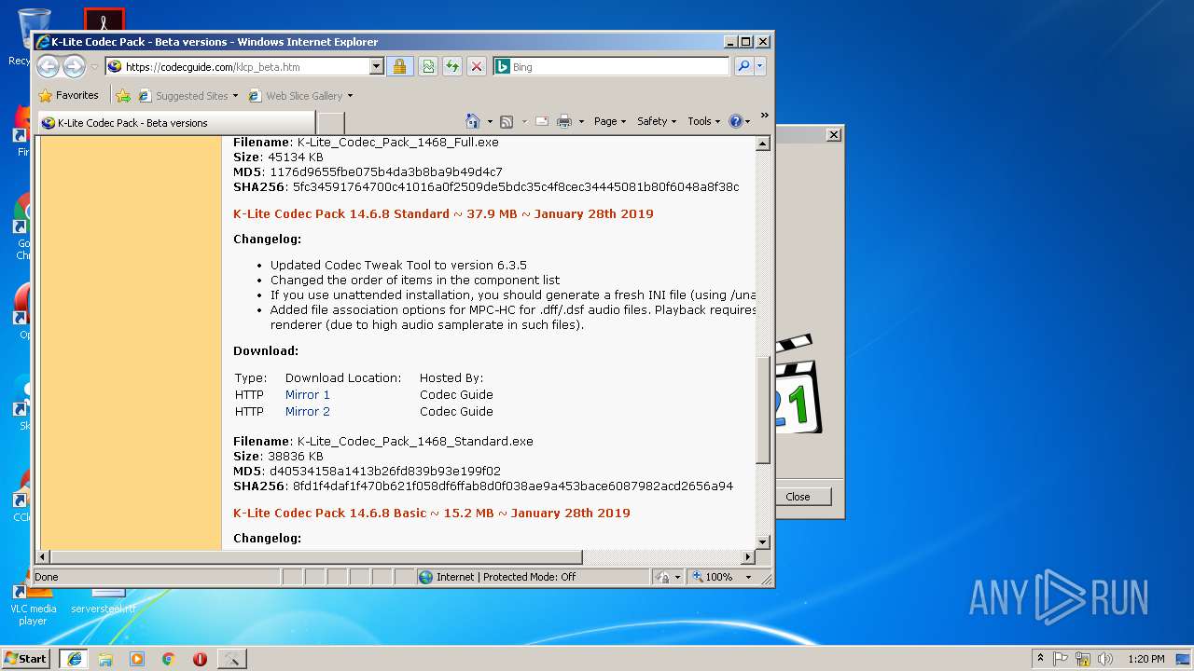1194x671 pixels.
Task: Click the vertical scrollbar down arrow
Action: coord(762,542)
